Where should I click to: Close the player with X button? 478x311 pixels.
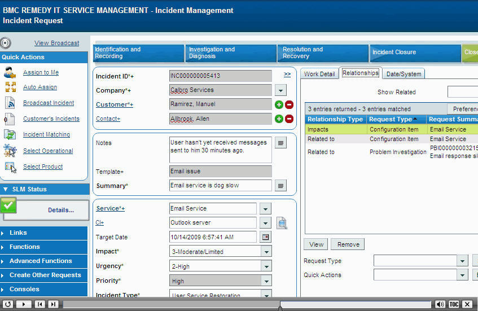tap(467, 304)
